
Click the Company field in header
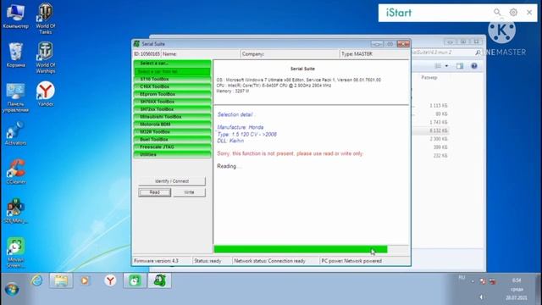(x=290, y=54)
